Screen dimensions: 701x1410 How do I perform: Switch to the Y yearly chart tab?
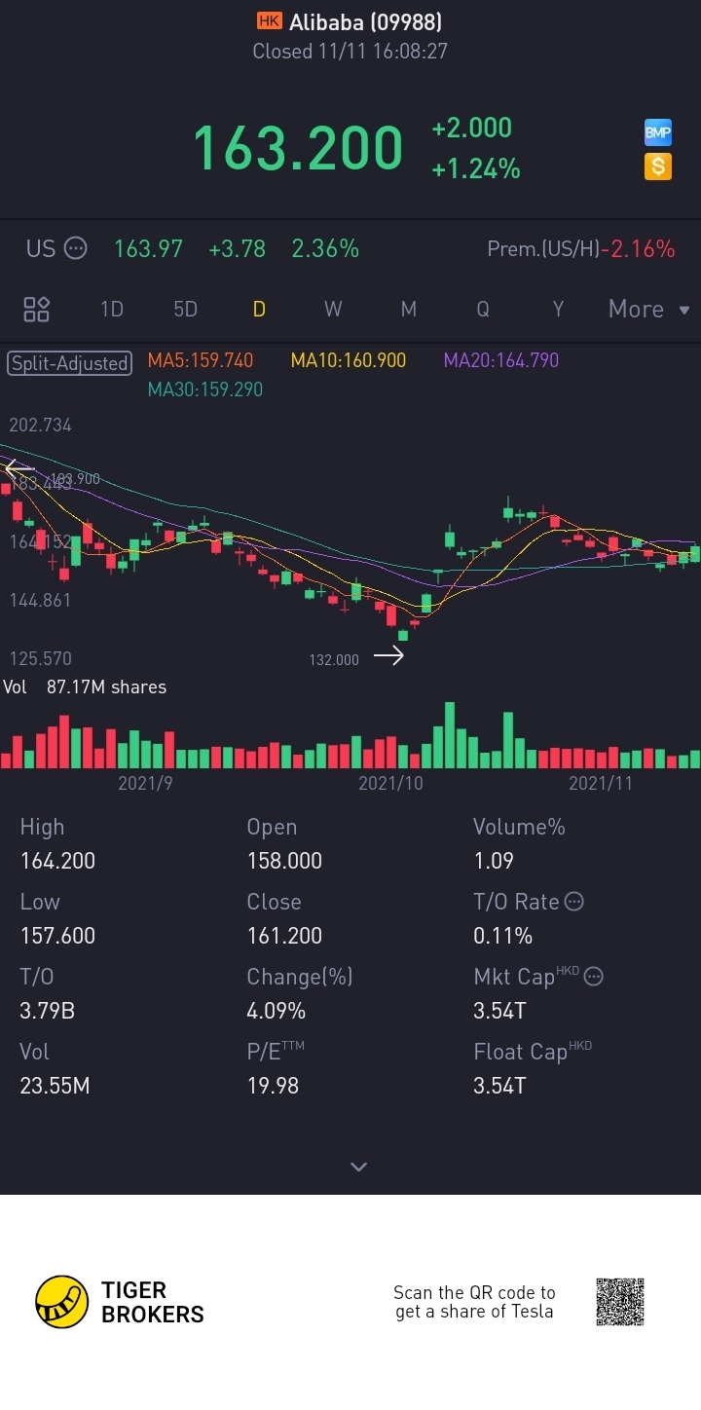[558, 309]
